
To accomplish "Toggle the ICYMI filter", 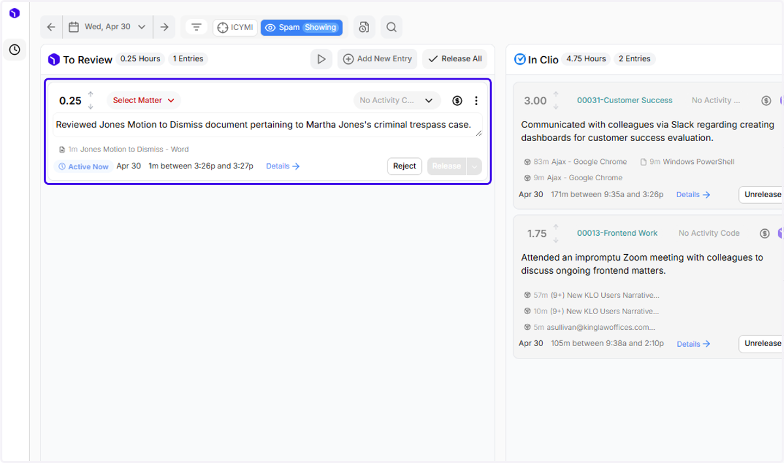I will (235, 27).
